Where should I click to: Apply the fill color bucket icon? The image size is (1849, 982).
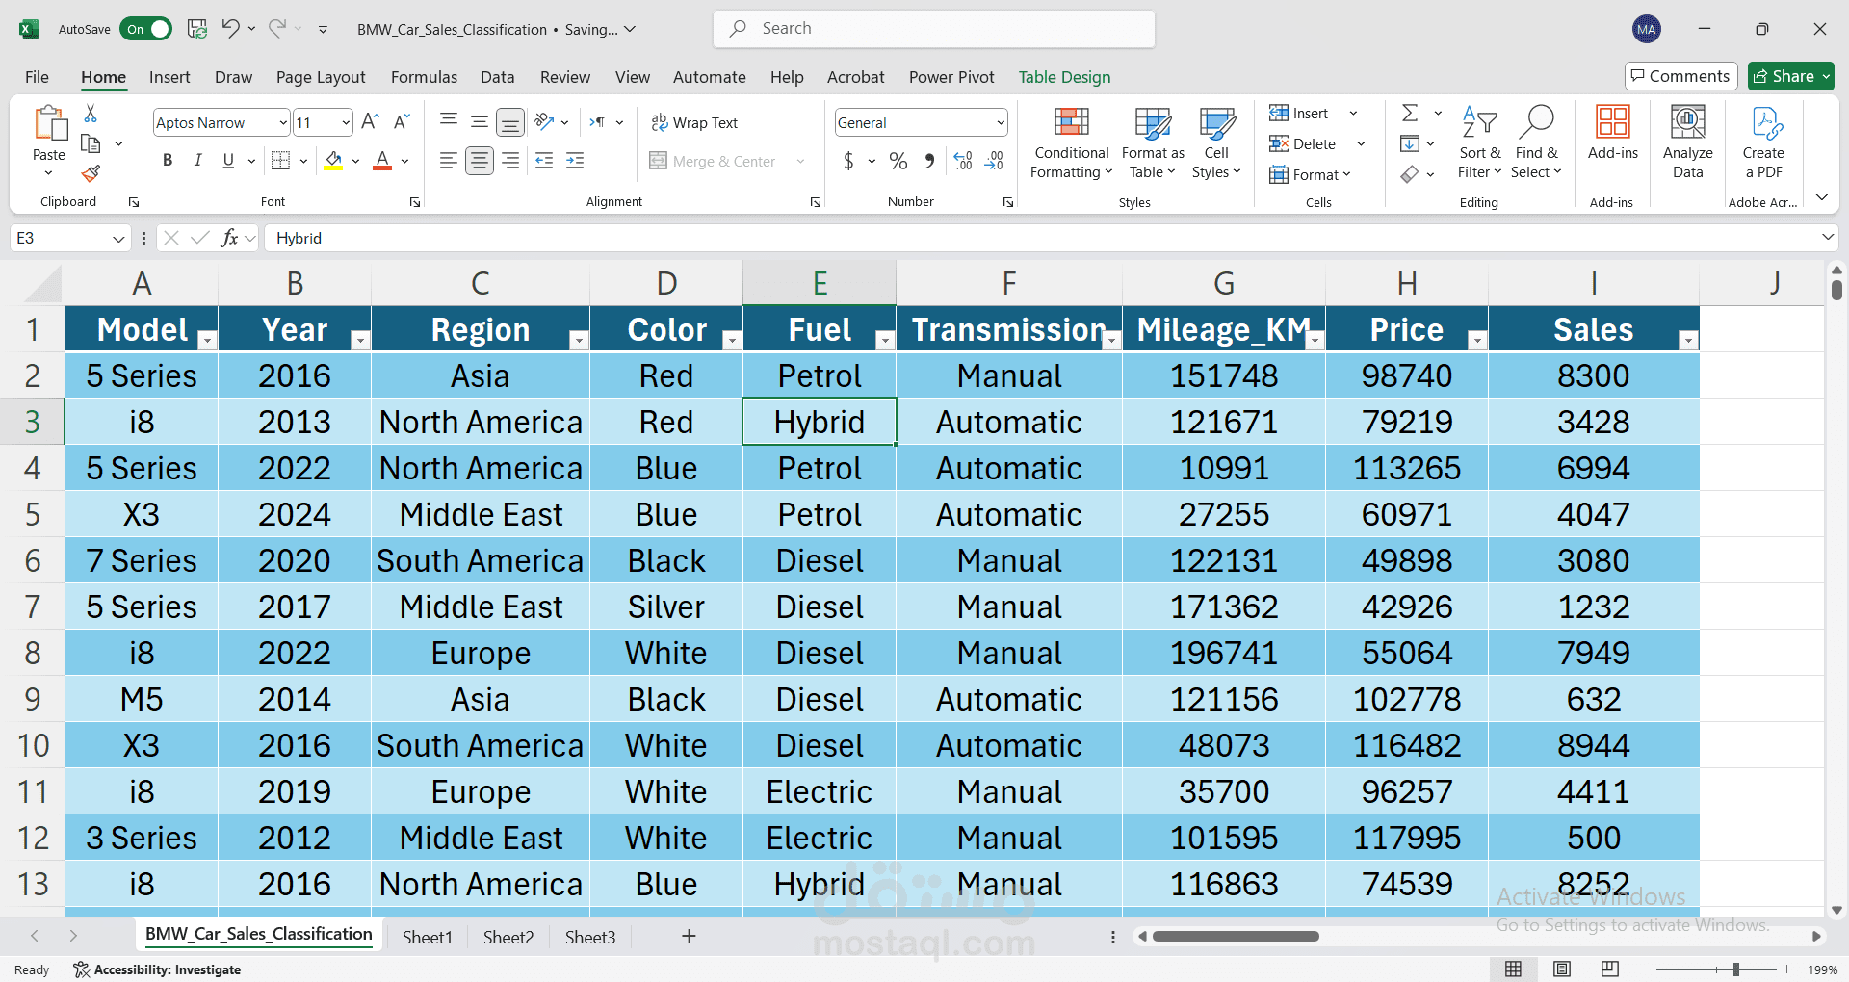pyautogui.click(x=333, y=161)
